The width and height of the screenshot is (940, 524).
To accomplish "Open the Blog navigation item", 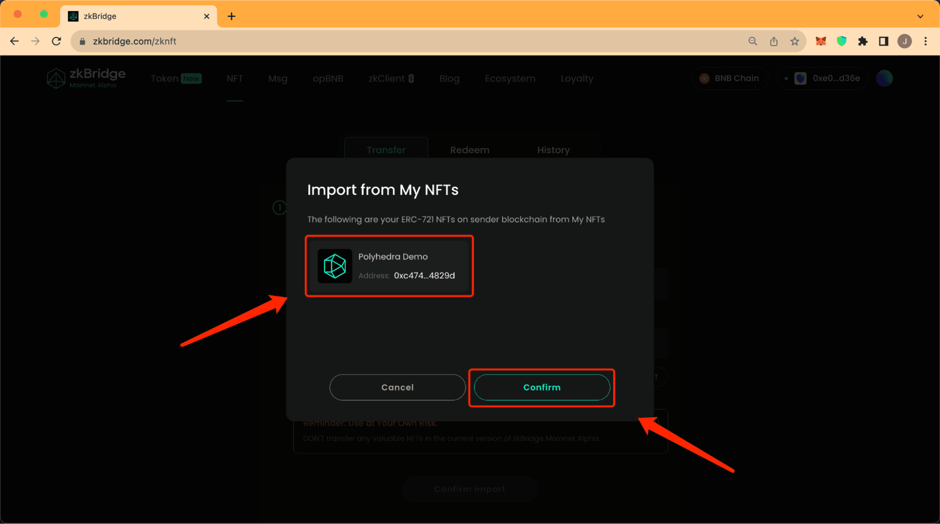I will pos(449,78).
